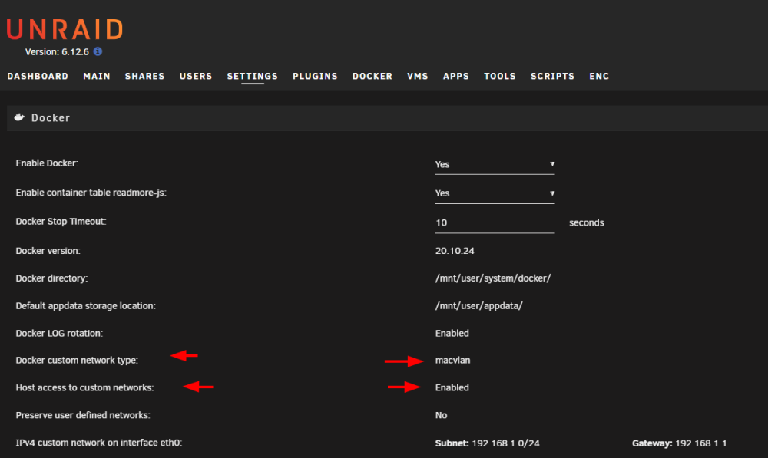Open the Main tab
This screenshot has width=768, height=458.
[x=97, y=77]
